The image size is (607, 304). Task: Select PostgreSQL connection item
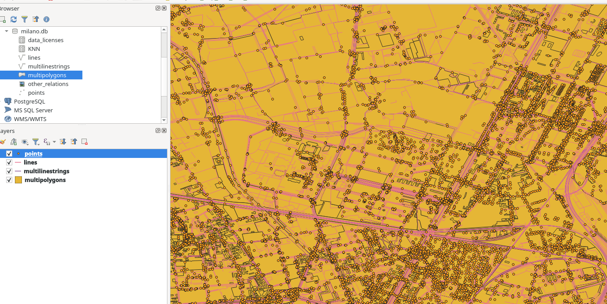tap(29, 101)
